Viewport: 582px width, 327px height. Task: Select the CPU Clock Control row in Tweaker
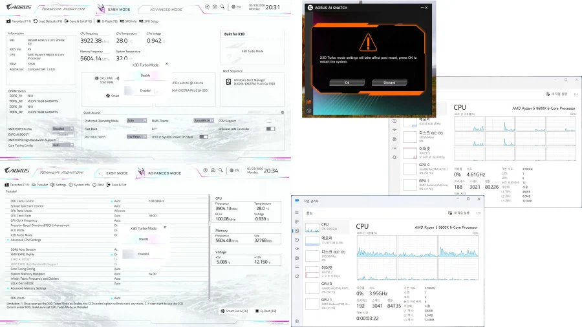tap(107, 201)
